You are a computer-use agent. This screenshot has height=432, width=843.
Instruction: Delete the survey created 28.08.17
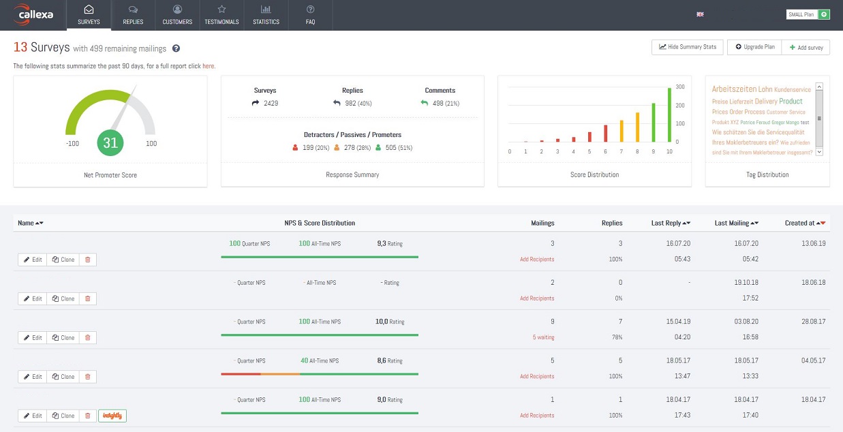point(88,337)
